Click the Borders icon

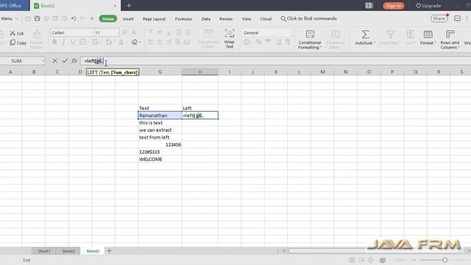pos(82,42)
